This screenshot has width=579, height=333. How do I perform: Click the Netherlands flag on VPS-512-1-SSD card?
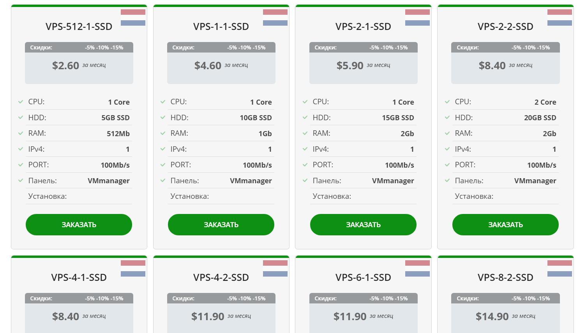(133, 18)
